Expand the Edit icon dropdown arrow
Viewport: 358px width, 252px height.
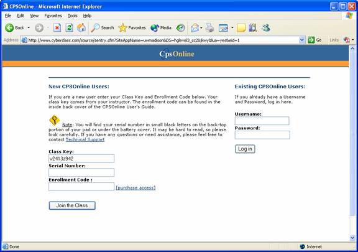click(232, 28)
